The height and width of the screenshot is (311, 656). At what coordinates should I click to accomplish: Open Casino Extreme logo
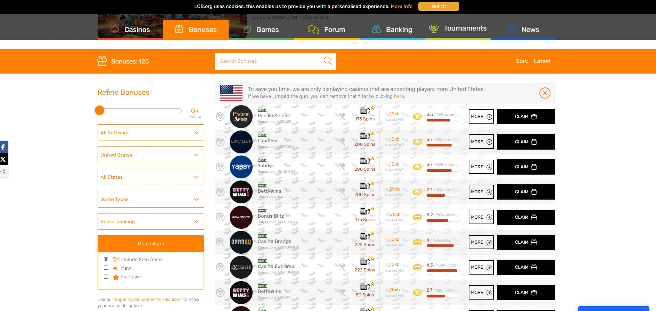[x=241, y=267]
